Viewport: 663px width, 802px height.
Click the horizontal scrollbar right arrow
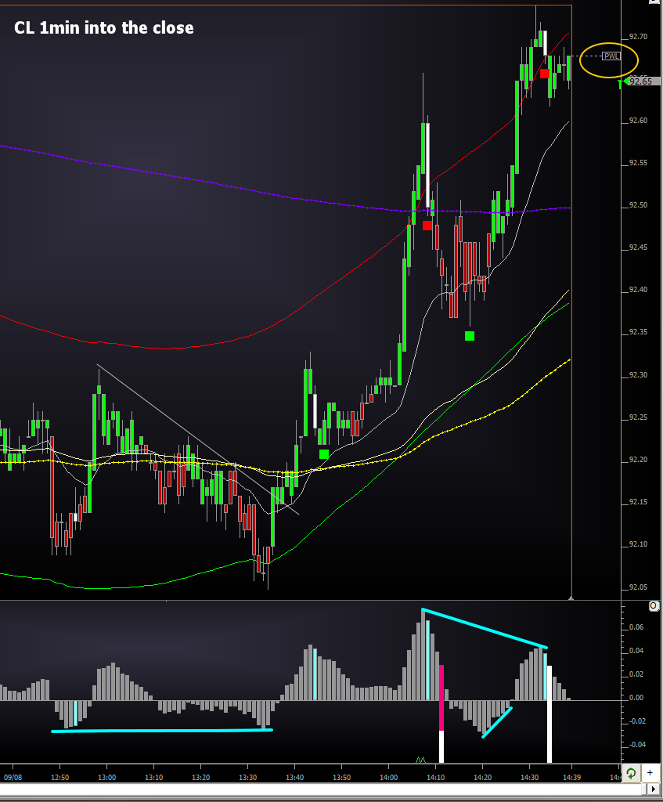(x=654, y=789)
